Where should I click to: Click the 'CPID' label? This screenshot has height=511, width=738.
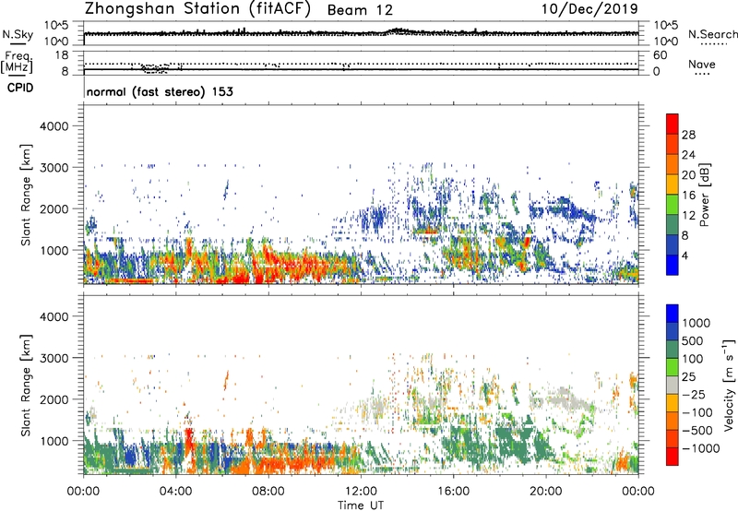(x=20, y=88)
